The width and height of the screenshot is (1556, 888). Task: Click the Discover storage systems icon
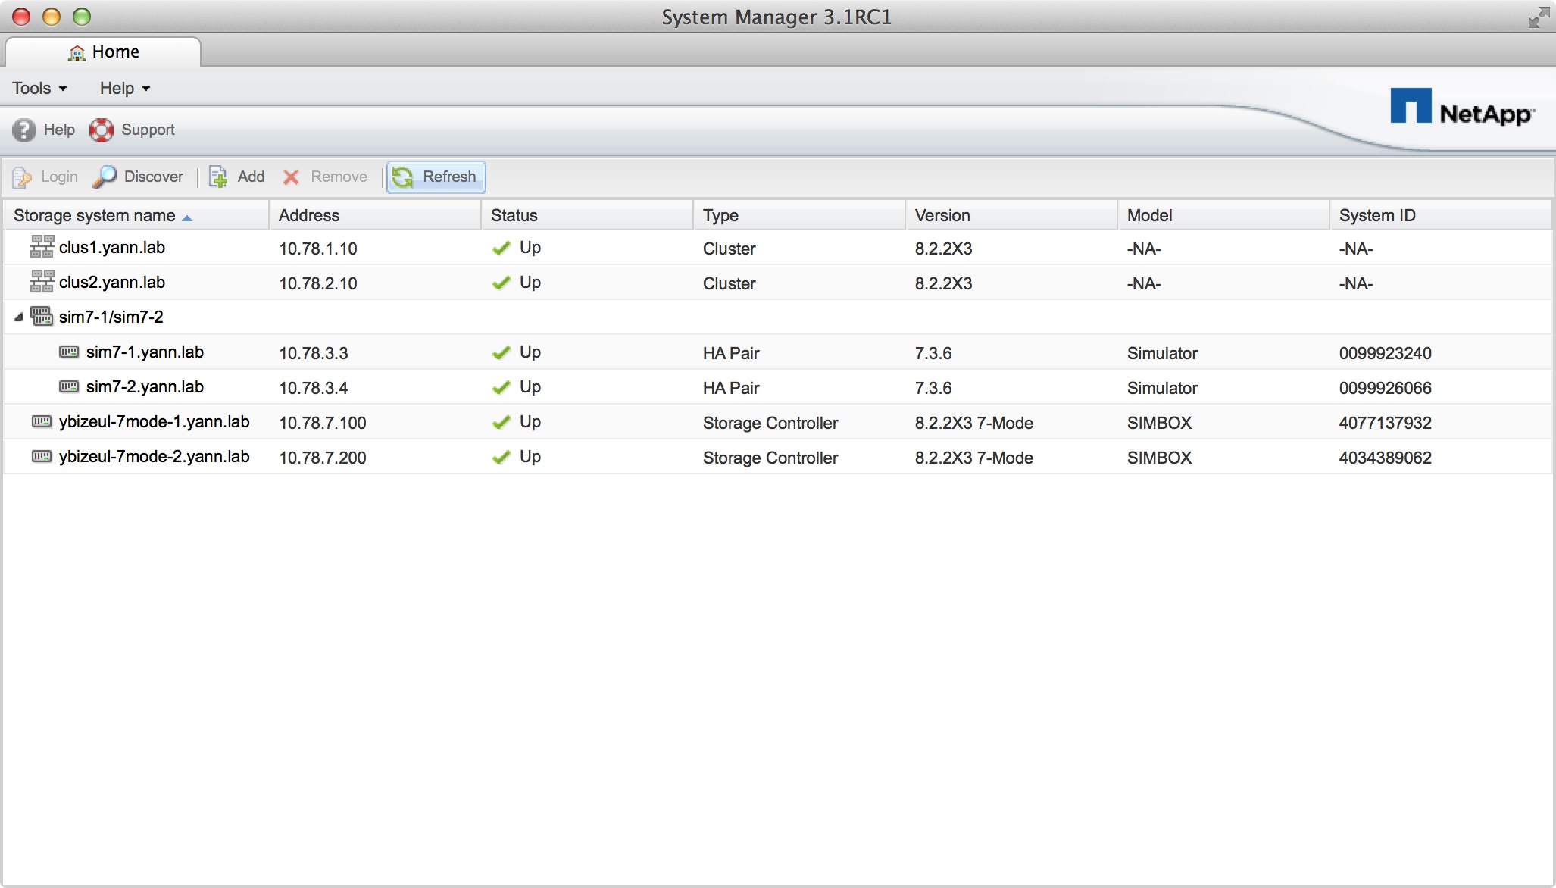pyautogui.click(x=137, y=177)
